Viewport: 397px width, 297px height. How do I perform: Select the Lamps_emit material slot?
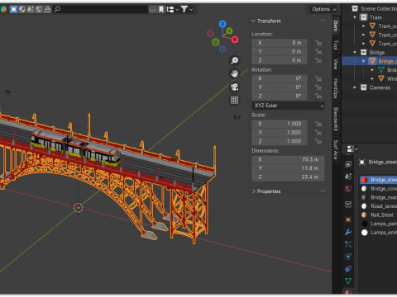pos(378,233)
